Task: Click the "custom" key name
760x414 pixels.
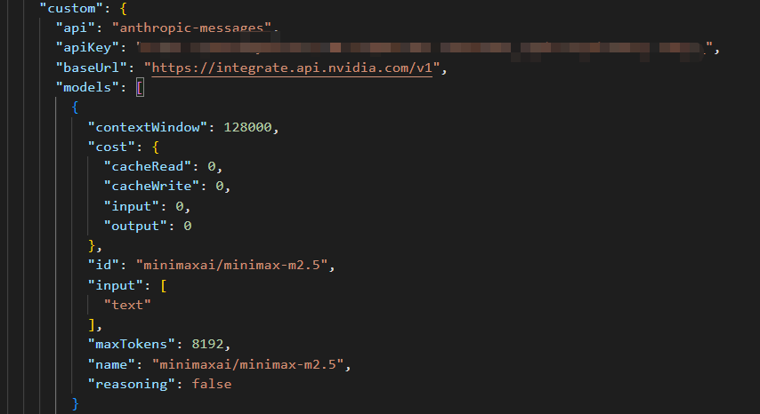Action: pos(74,8)
